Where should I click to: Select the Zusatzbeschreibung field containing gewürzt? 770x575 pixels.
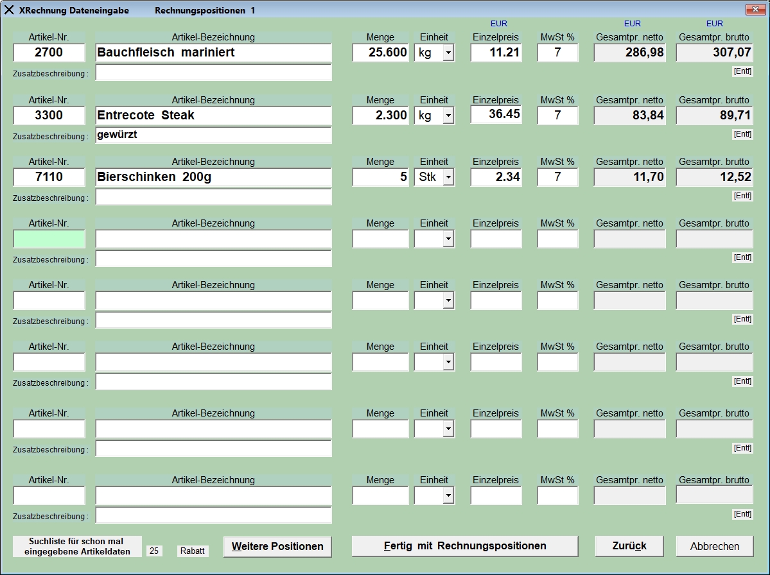[213, 135]
